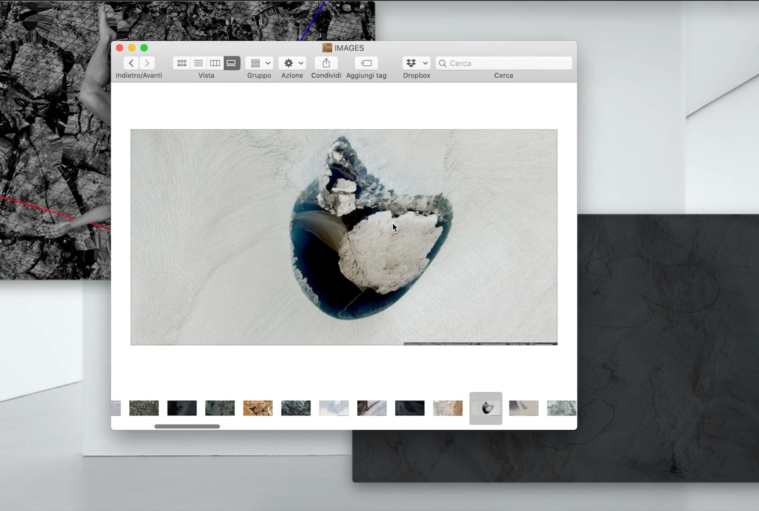Click the Condividi share icon

pos(326,63)
